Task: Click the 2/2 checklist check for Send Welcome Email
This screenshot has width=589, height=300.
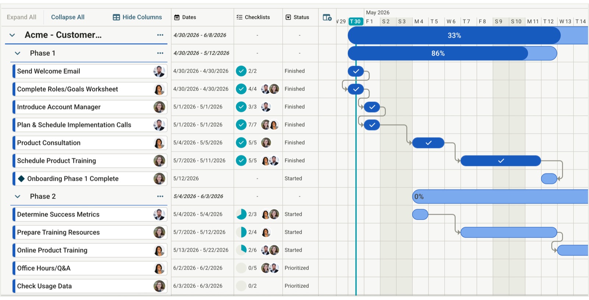Action: coord(241,71)
